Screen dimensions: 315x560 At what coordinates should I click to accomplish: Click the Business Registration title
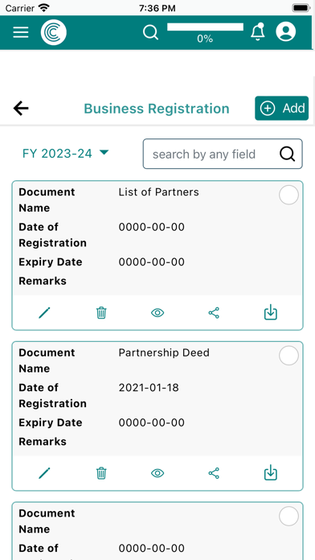point(157,109)
